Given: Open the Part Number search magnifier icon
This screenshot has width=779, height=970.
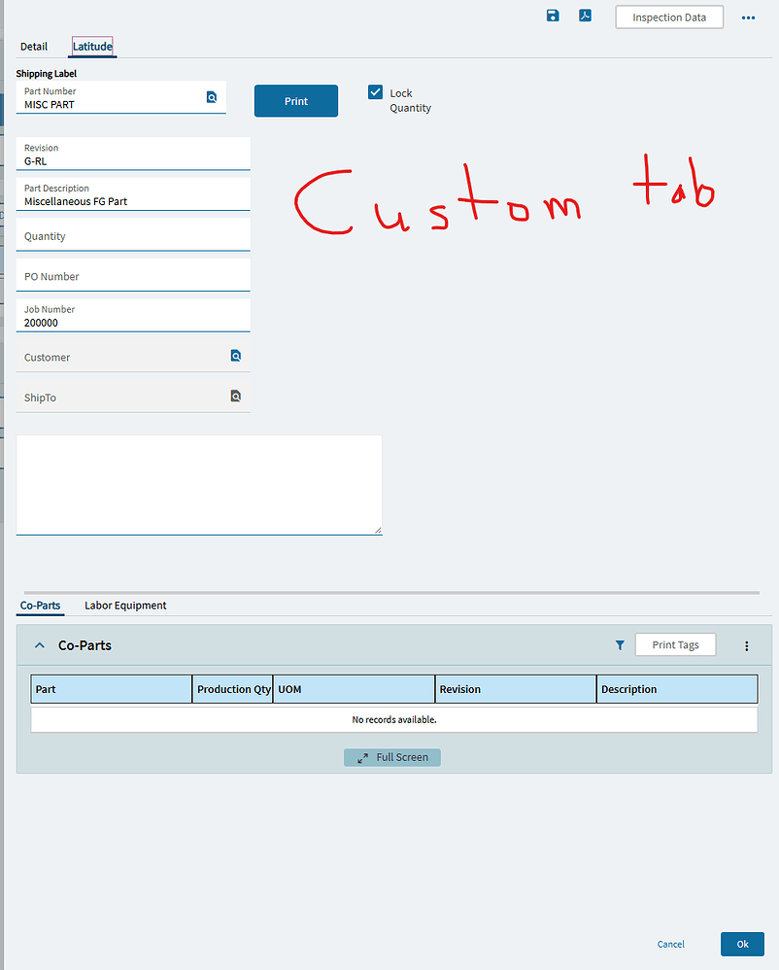Looking at the screenshot, I should 212,97.
